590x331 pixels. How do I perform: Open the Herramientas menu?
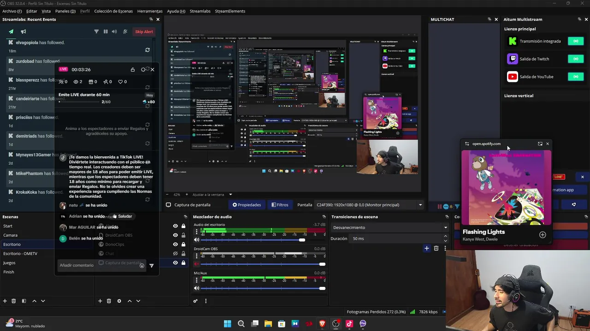[x=150, y=11]
